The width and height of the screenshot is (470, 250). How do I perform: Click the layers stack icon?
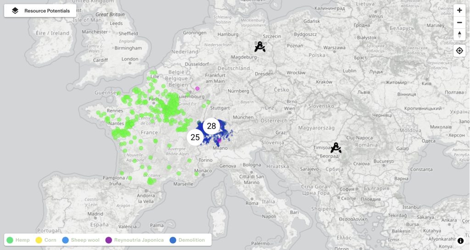tap(15, 11)
